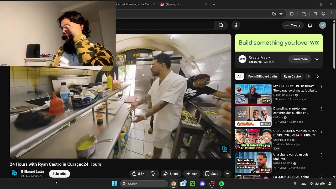336x189 pixels.
Task: Click the Windows taskbar Search box
Action: [144, 184]
